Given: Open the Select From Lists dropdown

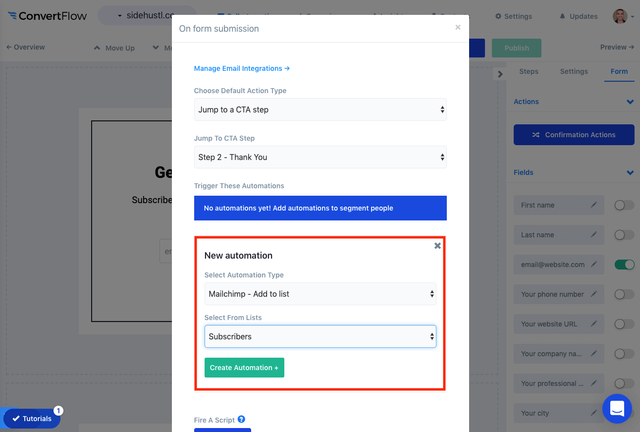Looking at the screenshot, I should click(320, 336).
